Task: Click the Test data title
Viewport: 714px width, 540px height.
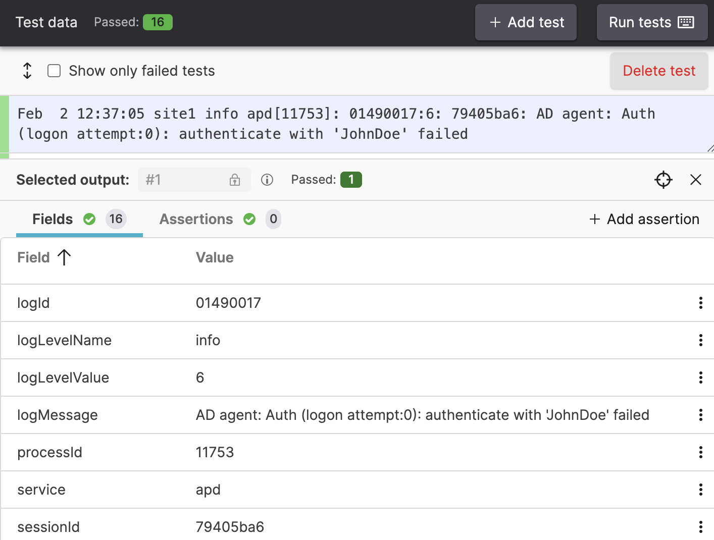Action: pos(46,22)
